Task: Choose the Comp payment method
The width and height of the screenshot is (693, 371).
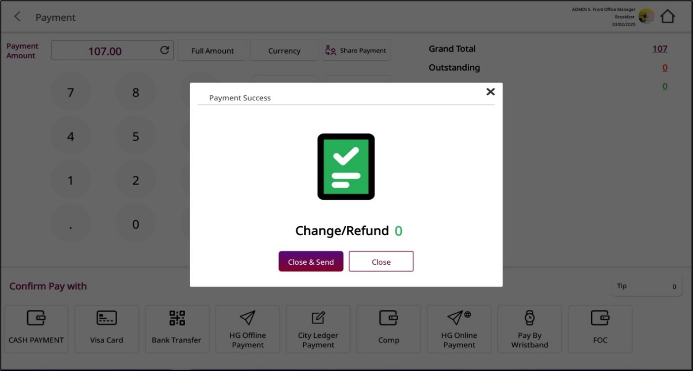Action: coord(389,329)
